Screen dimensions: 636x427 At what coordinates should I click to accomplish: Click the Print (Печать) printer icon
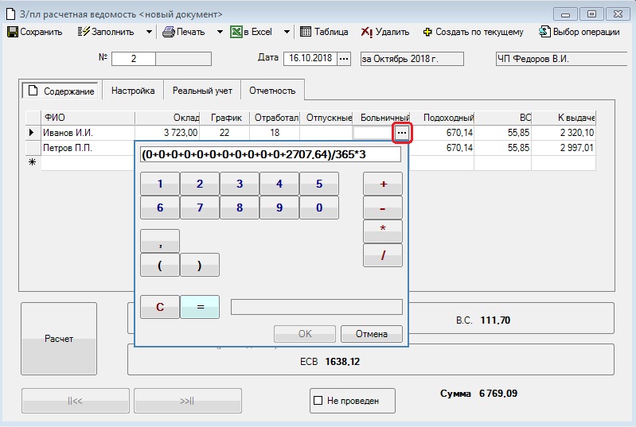click(x=169, y=32)
